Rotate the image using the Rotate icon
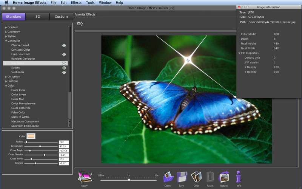Image resolution: width=302 pixels, height=189 pixels. click(224, 177)
